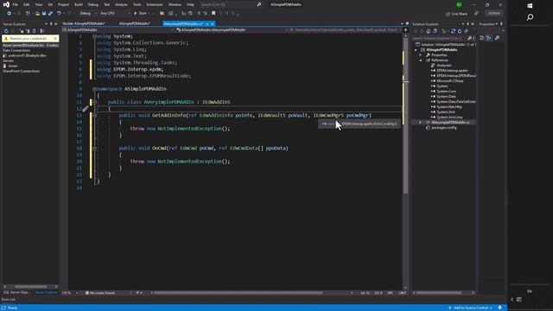Click the Undo icon
The height and width of the screenshot is (311, 553).
(x=59, y=14)
